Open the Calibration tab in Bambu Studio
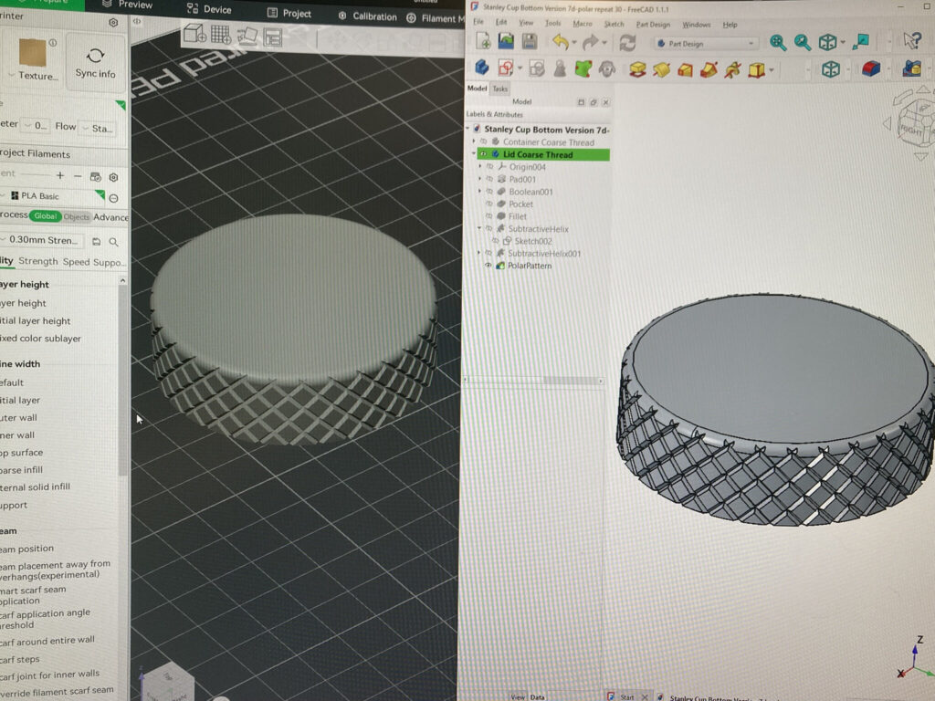 [368, 16]
